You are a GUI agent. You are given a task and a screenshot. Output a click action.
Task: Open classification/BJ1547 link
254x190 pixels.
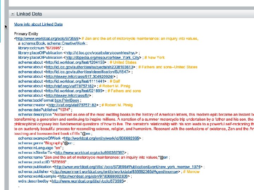coord(87,72)
